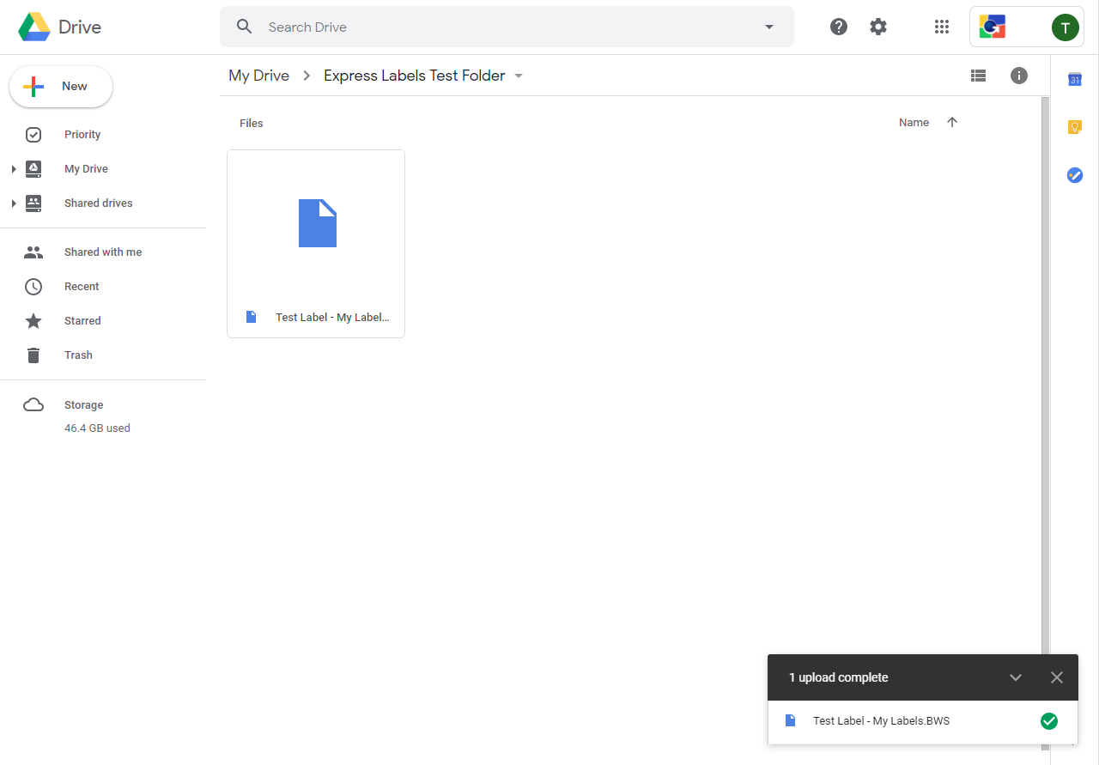Show the view details info panel

pyautogui.click(x=1019, y=76)
